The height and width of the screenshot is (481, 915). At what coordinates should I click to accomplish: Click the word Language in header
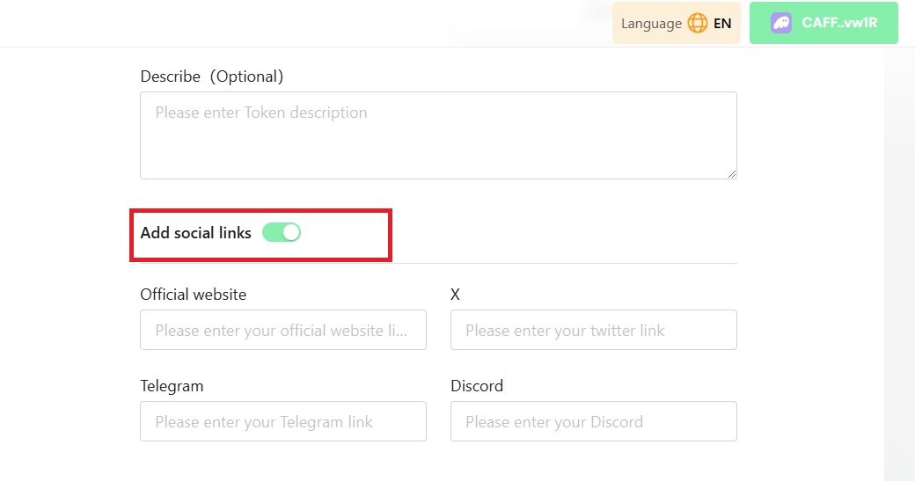coord(651,24)
